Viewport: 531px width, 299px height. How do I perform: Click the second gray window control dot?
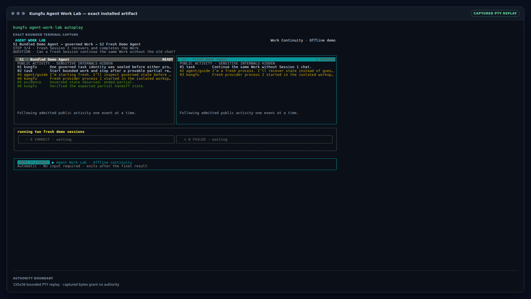(18, 13)
